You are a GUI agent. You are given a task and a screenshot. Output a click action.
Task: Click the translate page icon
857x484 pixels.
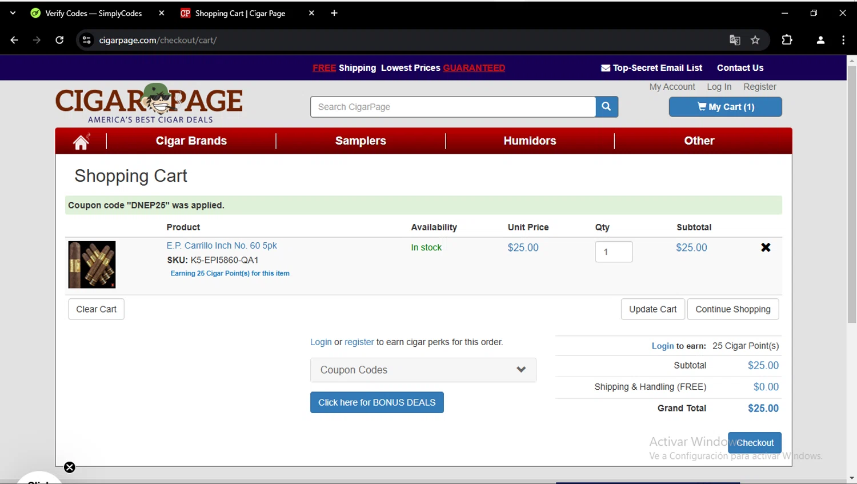pos(735,40)
